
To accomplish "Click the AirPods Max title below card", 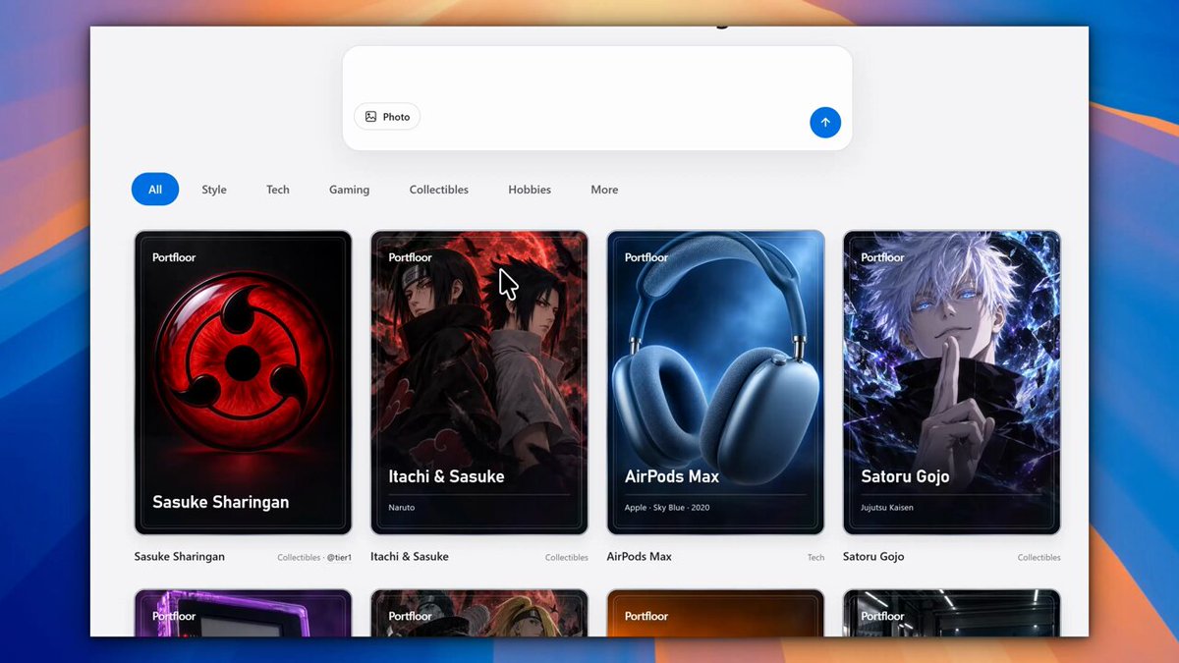I will pyautogui.click(x=640, y=557).
